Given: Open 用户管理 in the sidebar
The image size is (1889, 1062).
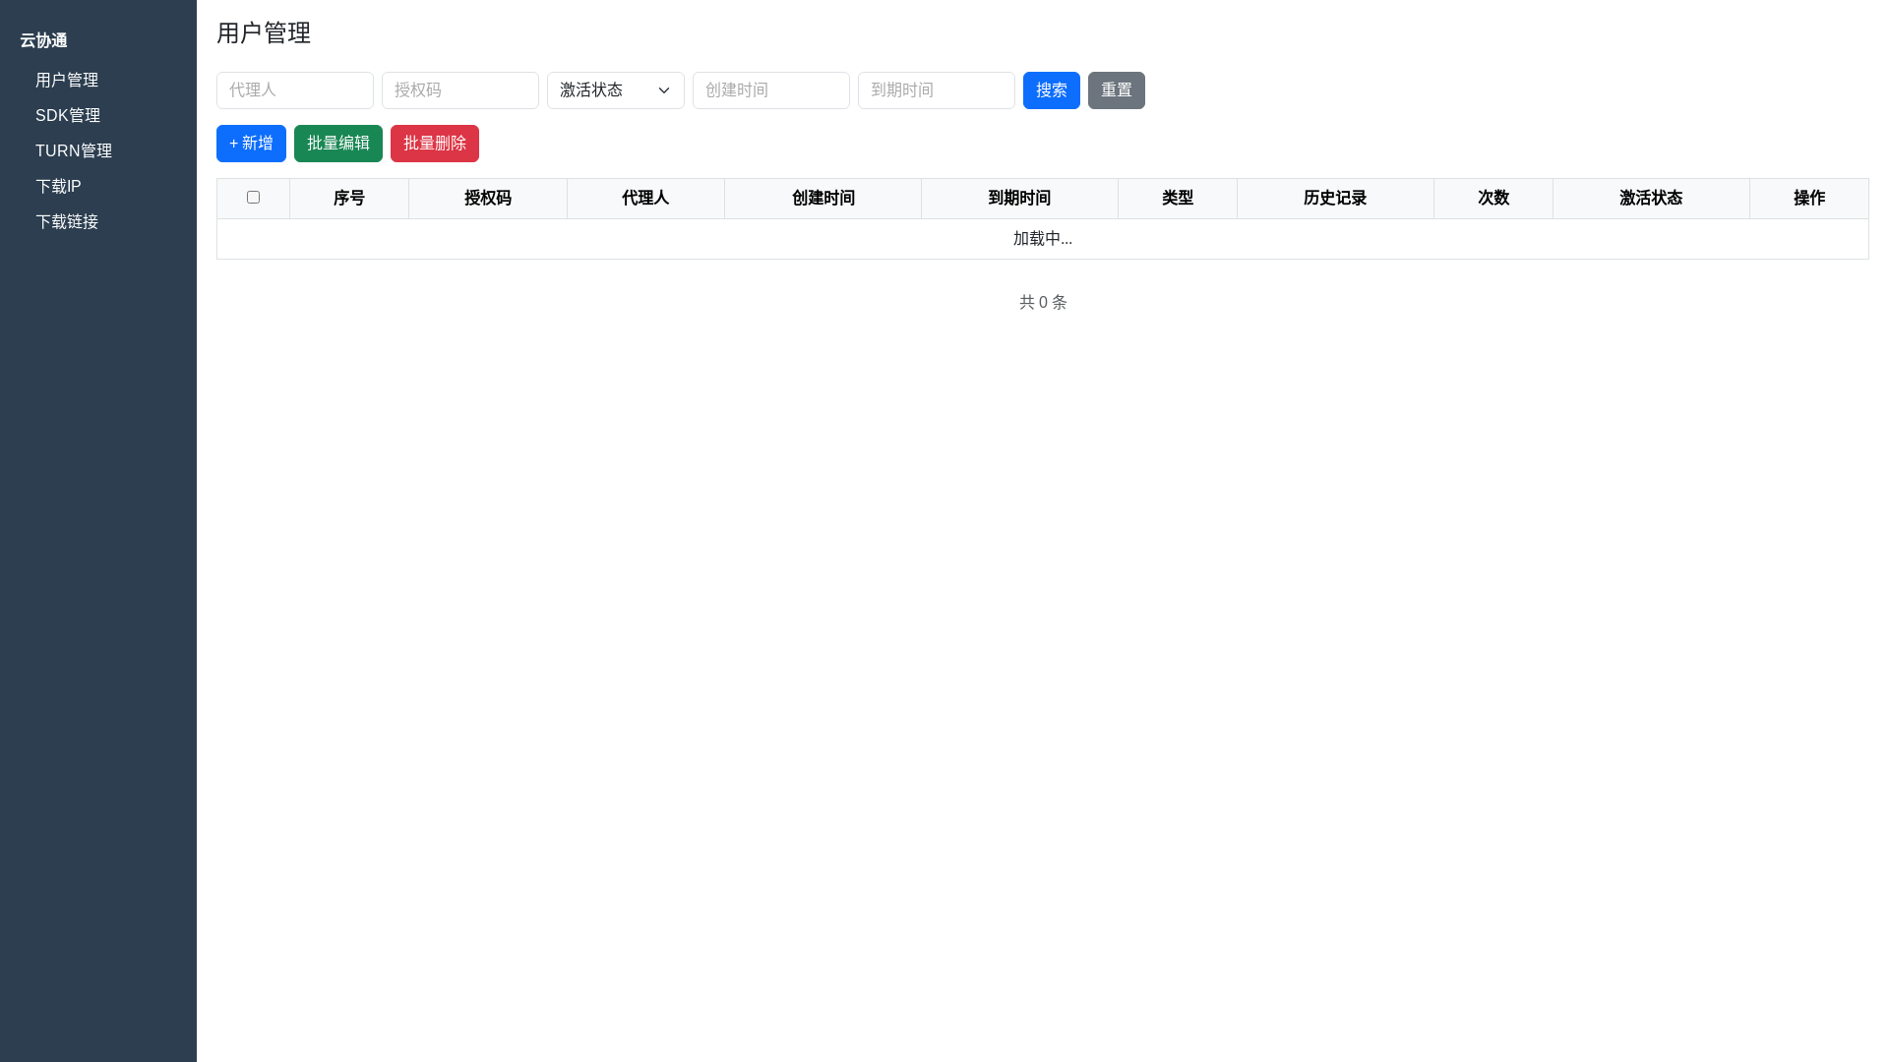Looking at the screenshot, I should (x=67, y=81).
